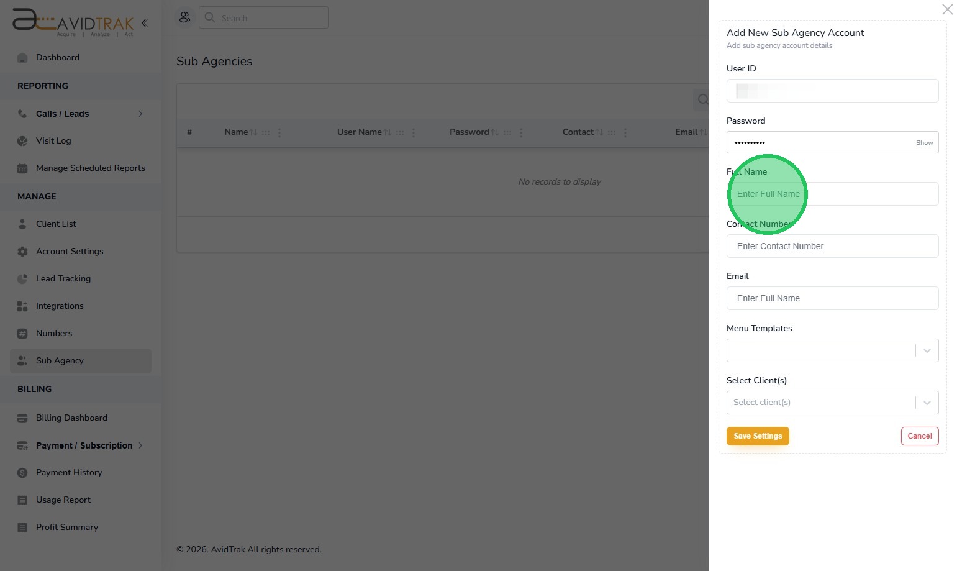Open the Integrations page

pyautogui.click(x=60, y=306)
